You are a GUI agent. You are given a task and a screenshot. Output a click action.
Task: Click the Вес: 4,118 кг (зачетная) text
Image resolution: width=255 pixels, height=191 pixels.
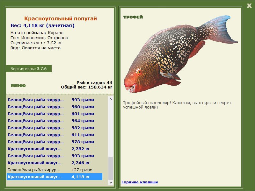pyautogui.click(x=42, y=25)
